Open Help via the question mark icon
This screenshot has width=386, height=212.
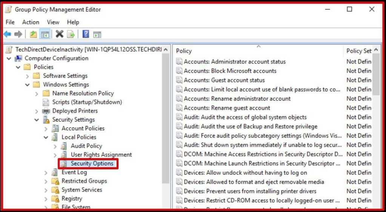point(86,34)
